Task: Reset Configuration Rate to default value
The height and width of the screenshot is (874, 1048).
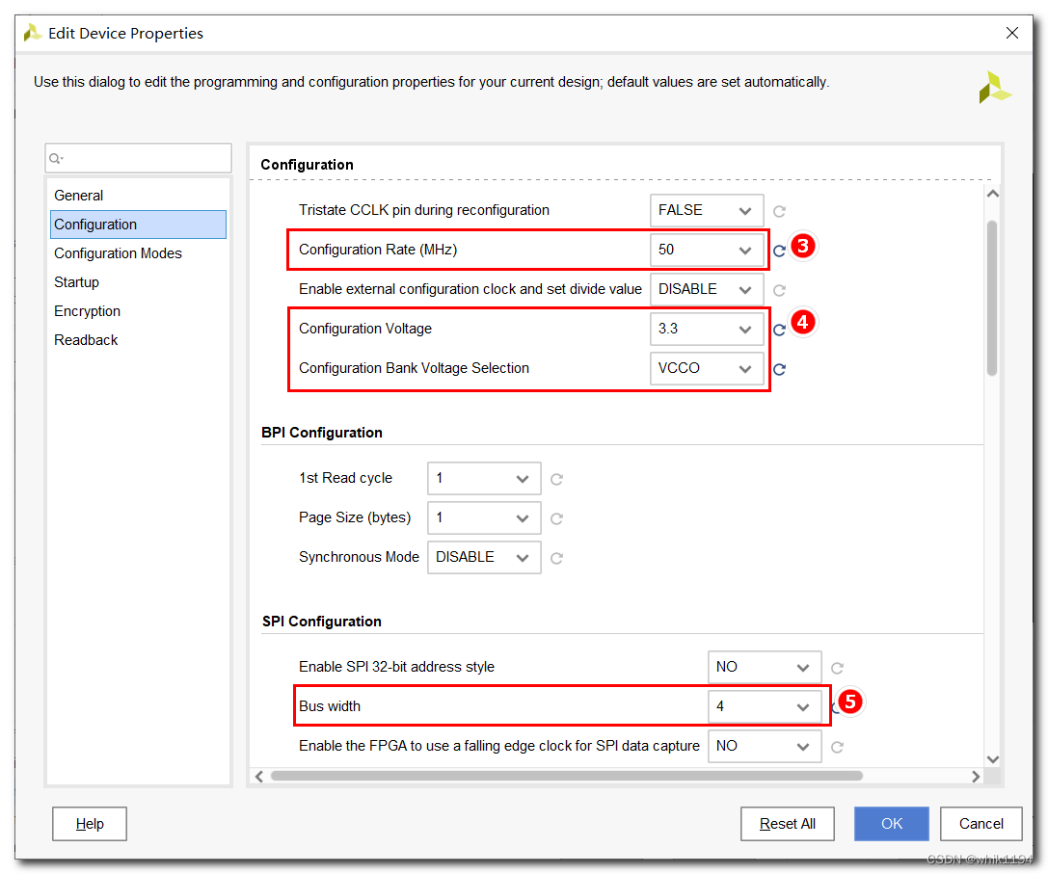Action: tap(779, 251)
